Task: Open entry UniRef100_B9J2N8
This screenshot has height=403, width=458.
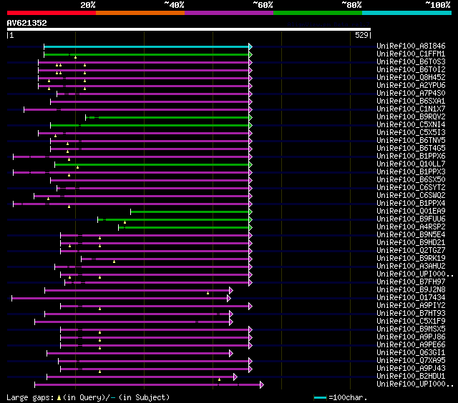Action: 411,290
